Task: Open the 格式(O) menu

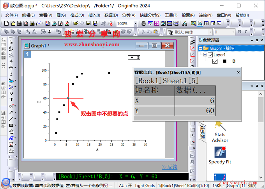Action: tap(77, 15)
